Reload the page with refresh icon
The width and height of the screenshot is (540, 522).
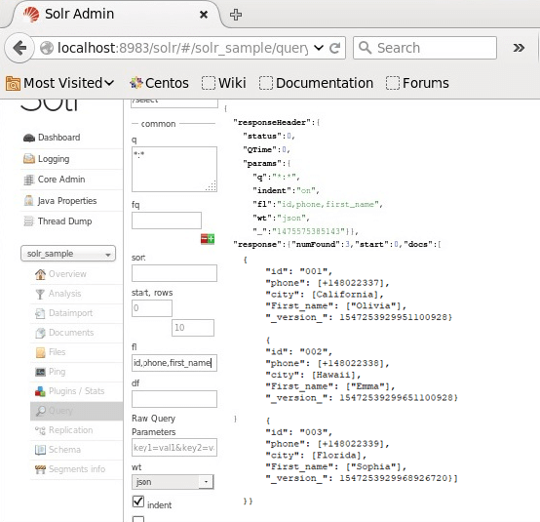(334, 48)
